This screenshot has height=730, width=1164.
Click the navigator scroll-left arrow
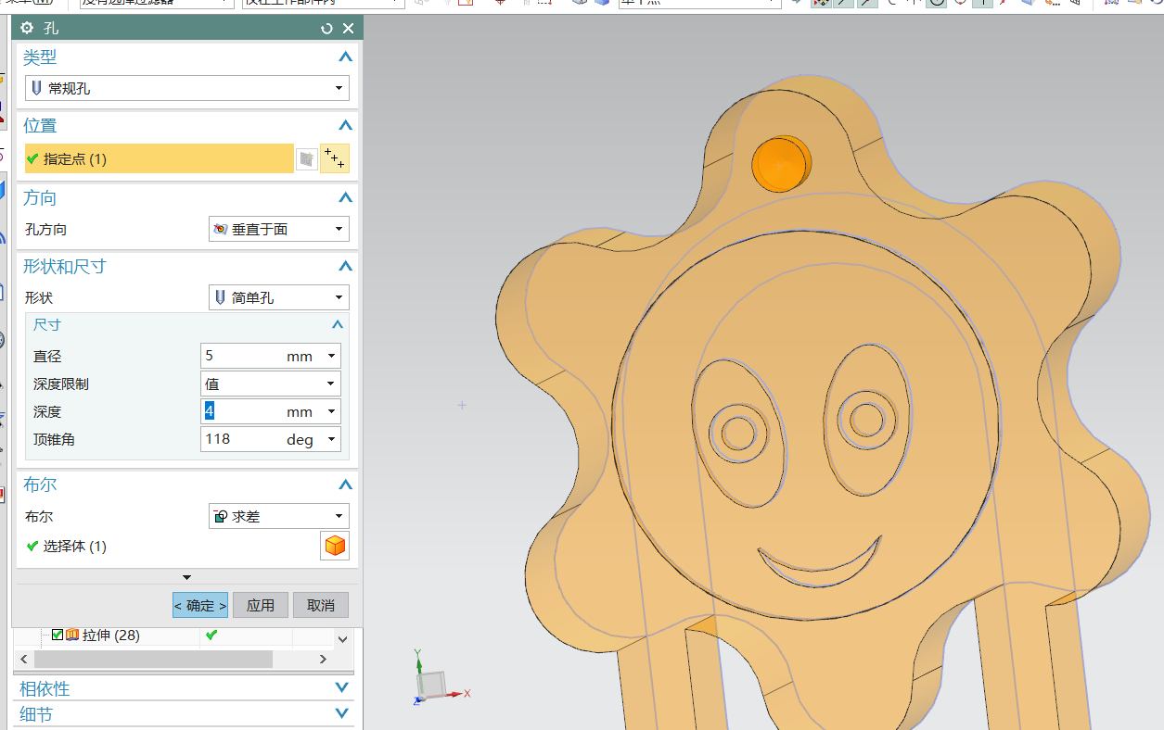(x=22, y=659)
